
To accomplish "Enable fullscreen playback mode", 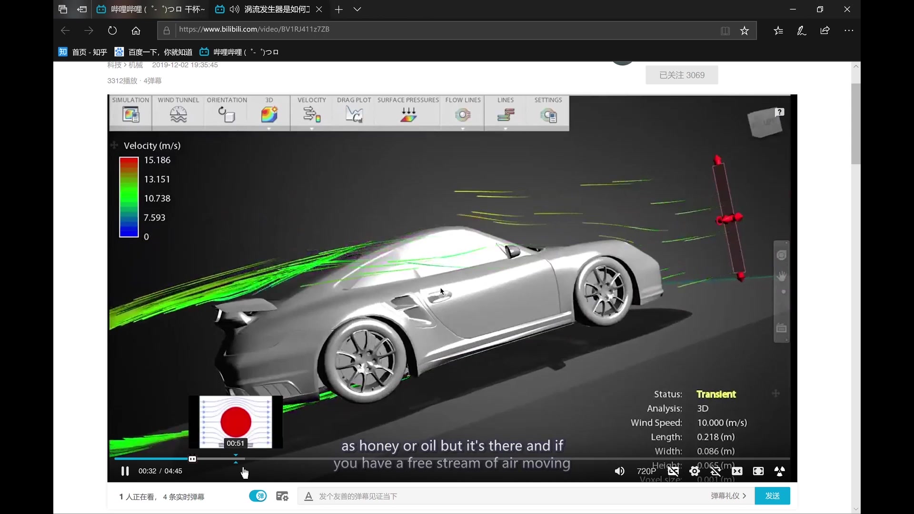I will tap(758, 471).
